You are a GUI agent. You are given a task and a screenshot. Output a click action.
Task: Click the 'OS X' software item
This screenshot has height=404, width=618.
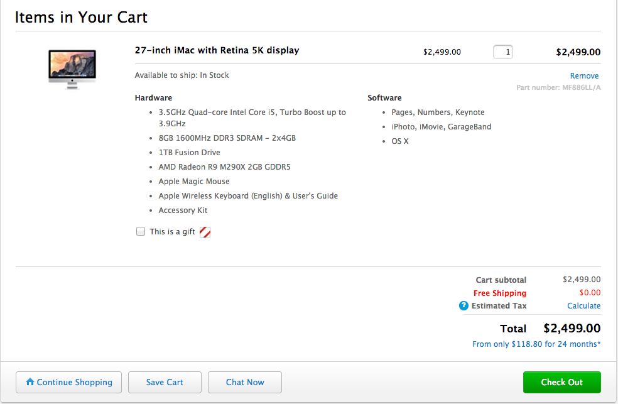(x=399, y=141)
